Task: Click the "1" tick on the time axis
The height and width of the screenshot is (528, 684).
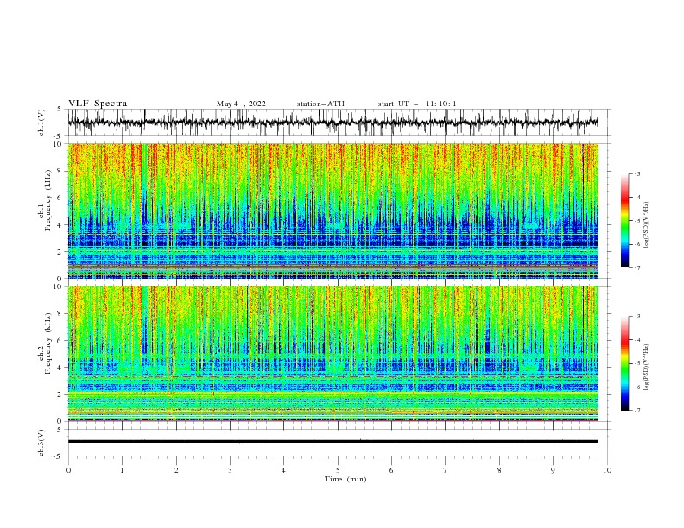Action: (x=122, y=470)
